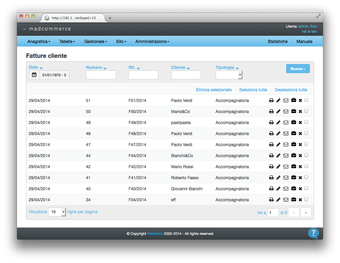340x263 pixels.
Task: Print invoice F48/2014
Action: [x=271, y=134]
